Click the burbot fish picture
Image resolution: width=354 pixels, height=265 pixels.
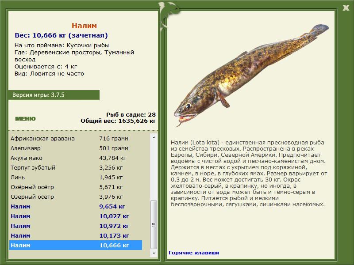coord(251,76)
